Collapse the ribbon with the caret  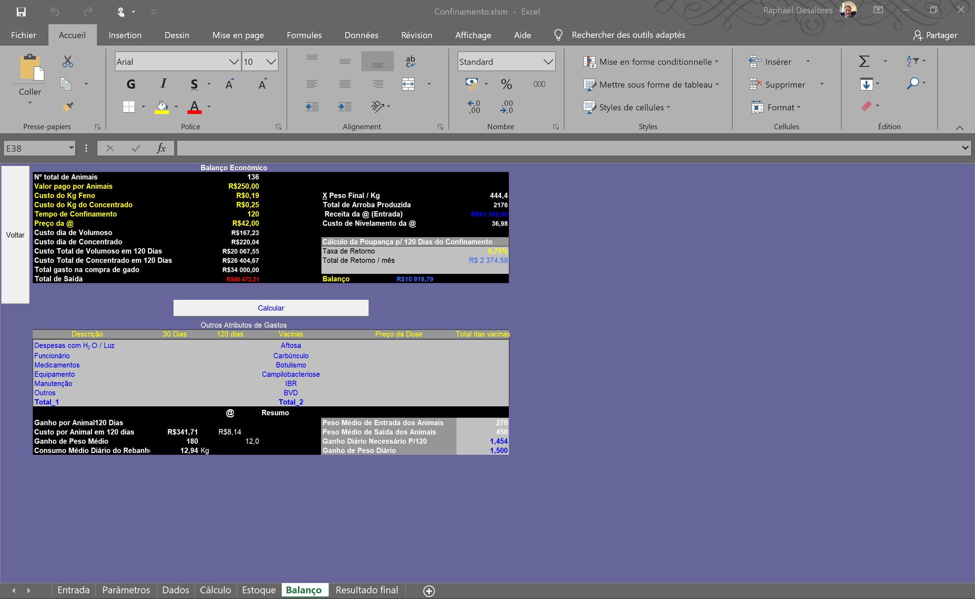pos(960,127)
